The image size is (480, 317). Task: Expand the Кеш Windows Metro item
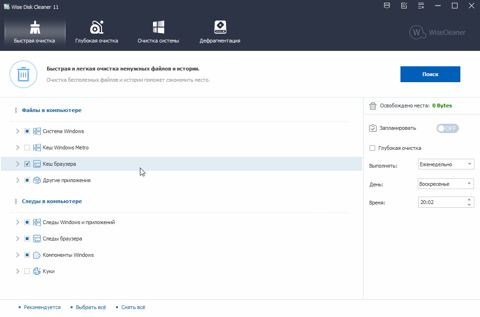pos(17,148)
